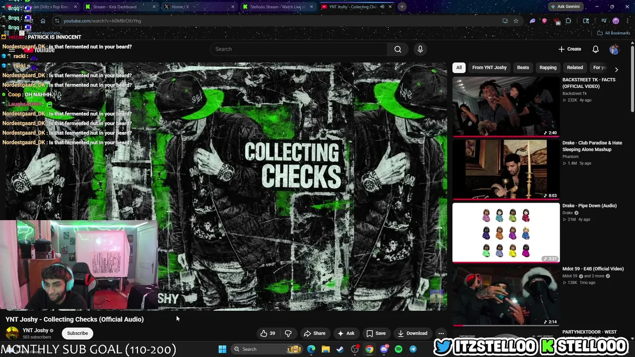635x357 pixels.
Task: Select the All filter chip
Action: (x=459, y=67)
